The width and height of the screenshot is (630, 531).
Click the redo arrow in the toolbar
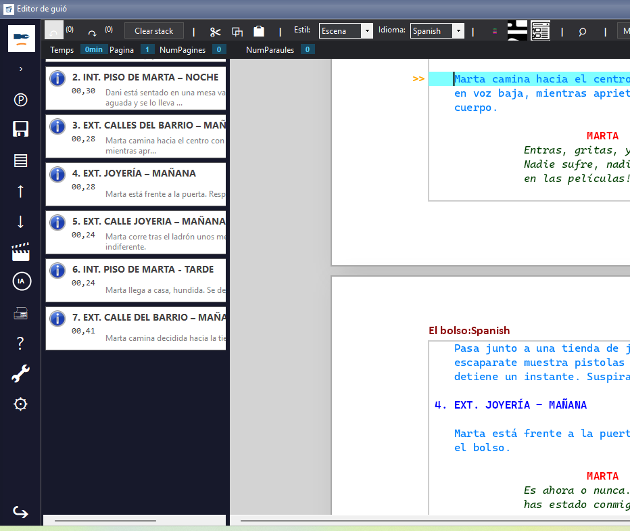click(x=93, y=32)
